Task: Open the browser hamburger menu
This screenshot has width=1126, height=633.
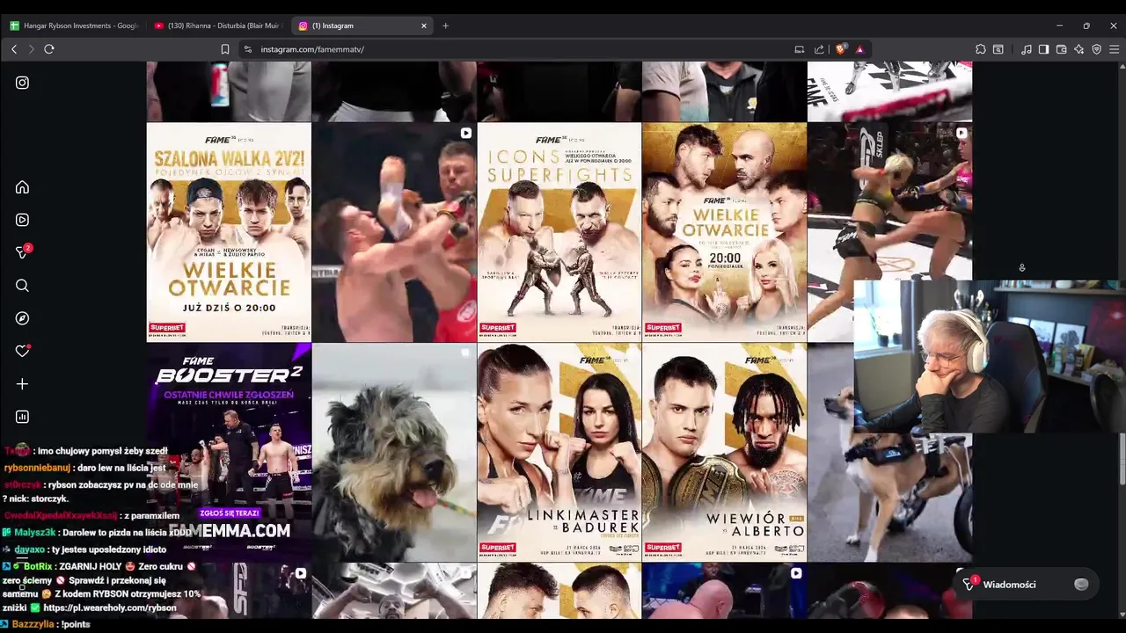Action: point(1114,49)
